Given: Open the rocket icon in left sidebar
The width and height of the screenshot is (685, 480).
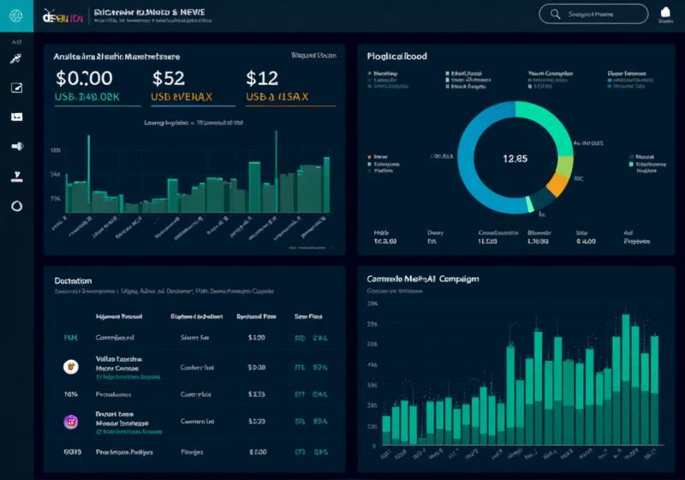Looking at the screenshot, I should (x=16, y=59).
